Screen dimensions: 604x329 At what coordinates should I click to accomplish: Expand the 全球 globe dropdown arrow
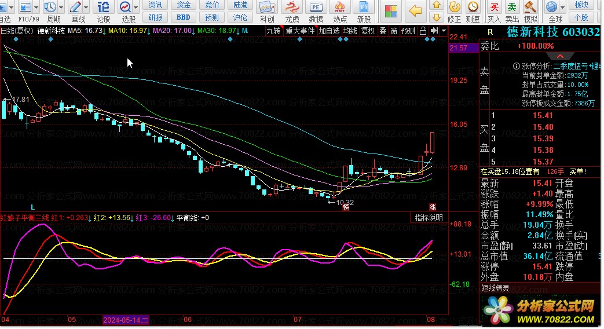[562, 8]
